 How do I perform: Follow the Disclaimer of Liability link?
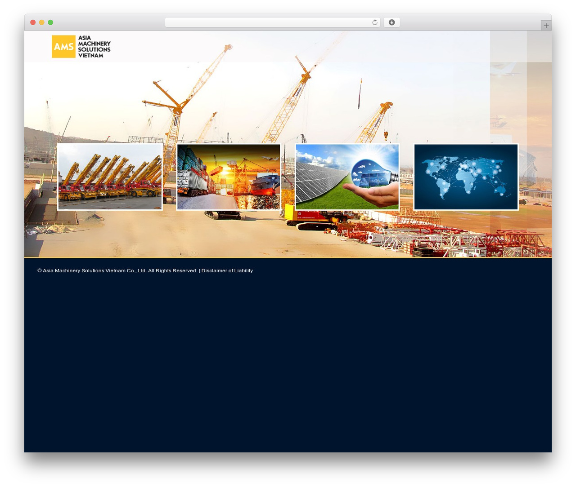pos(227,270)
